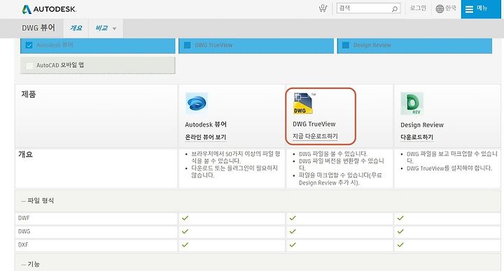The image size is (504, 271).
Task: Click DXF checkmark under Design Review
Action: click(x=400, y=245)
